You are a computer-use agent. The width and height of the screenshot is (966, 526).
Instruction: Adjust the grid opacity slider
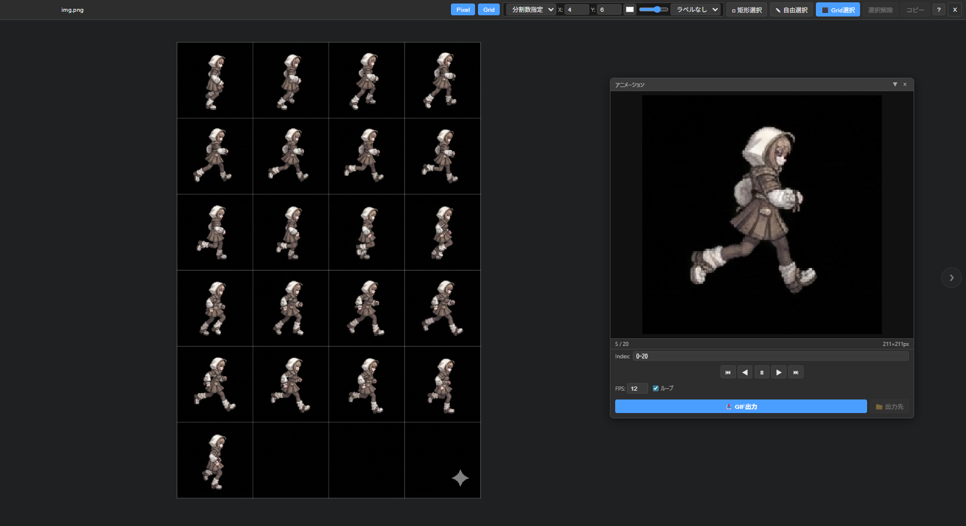tap(653, 9)
